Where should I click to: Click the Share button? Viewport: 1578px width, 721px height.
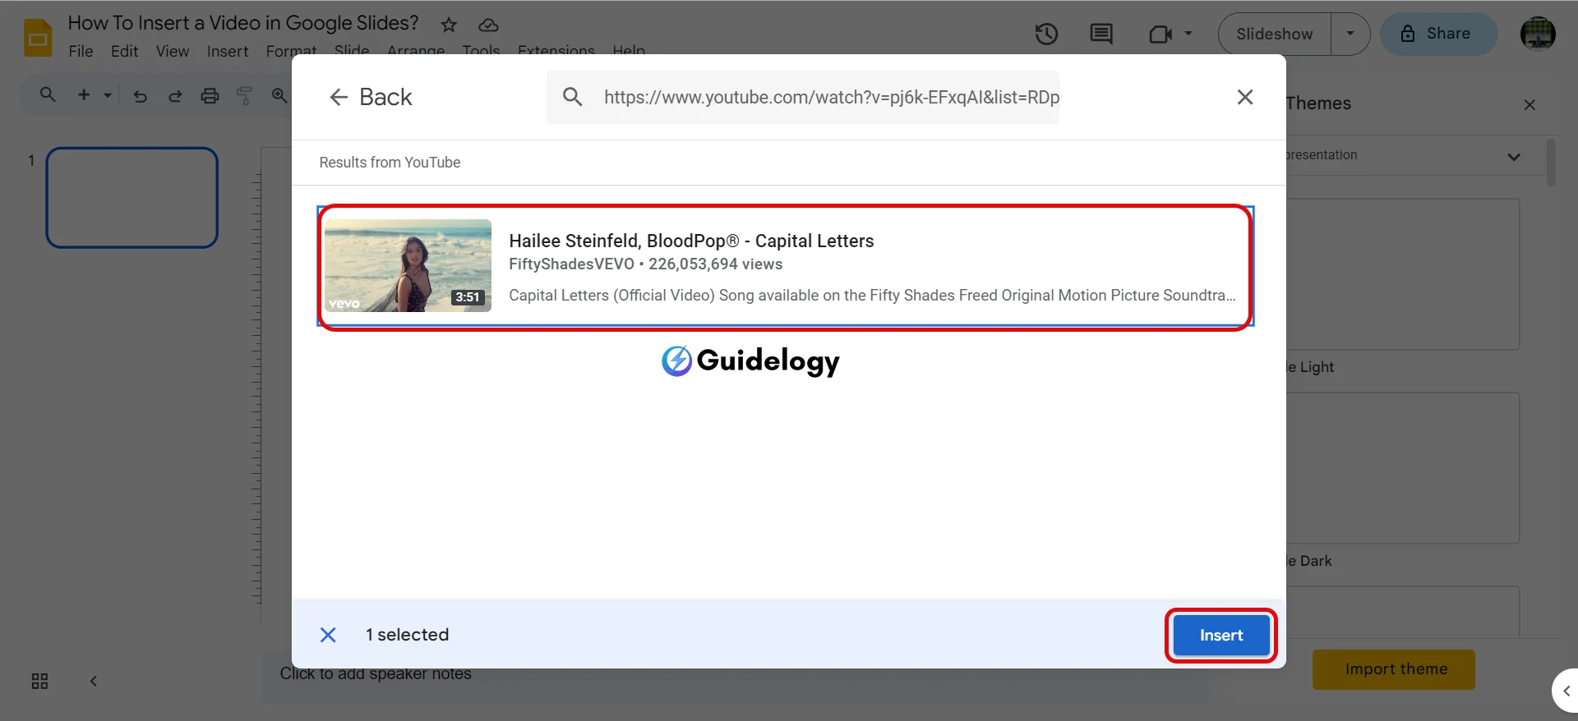point(1438,34)
